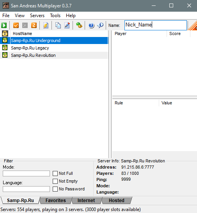This screenshot has width=197, height=213.
Task: Click the Master list lightning icon
Action: tap(46, 25)
